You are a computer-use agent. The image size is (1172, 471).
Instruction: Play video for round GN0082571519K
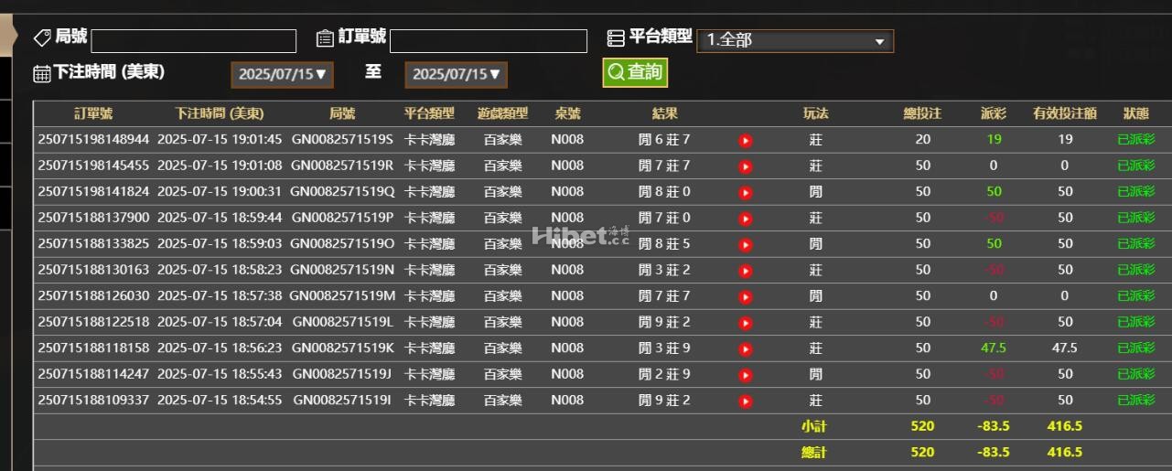(746, 349)
